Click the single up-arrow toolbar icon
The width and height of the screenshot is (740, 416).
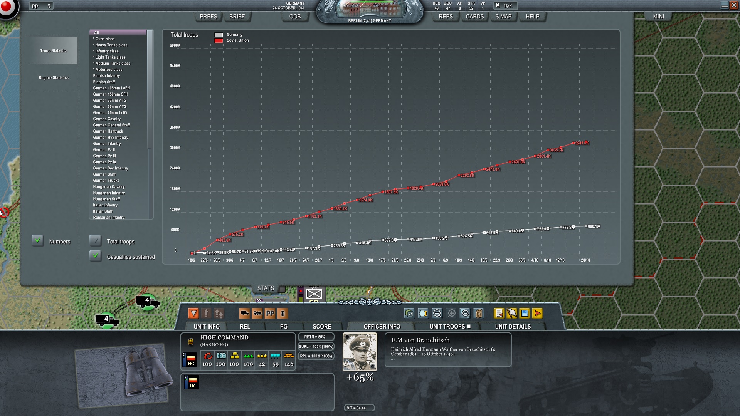(206, 314)
